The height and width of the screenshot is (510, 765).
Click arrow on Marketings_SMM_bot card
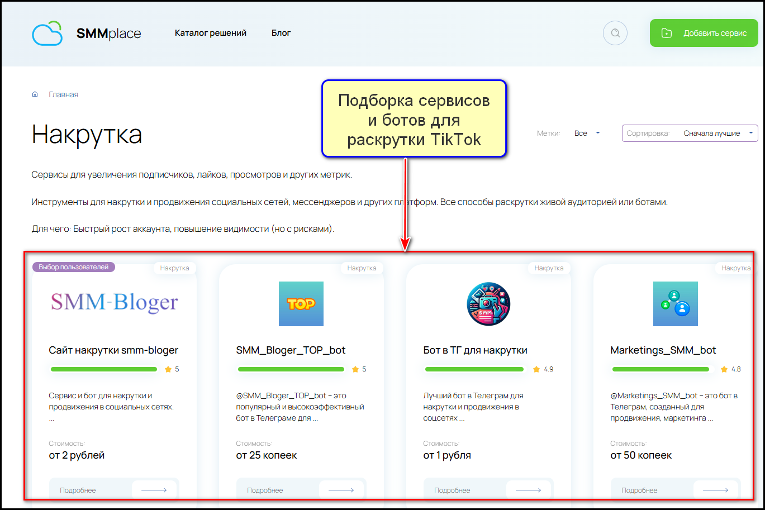[x=715, y=490]
